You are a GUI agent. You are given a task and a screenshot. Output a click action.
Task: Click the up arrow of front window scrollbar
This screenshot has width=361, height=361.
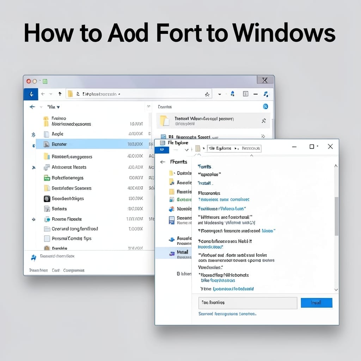(x=336, y=166)
